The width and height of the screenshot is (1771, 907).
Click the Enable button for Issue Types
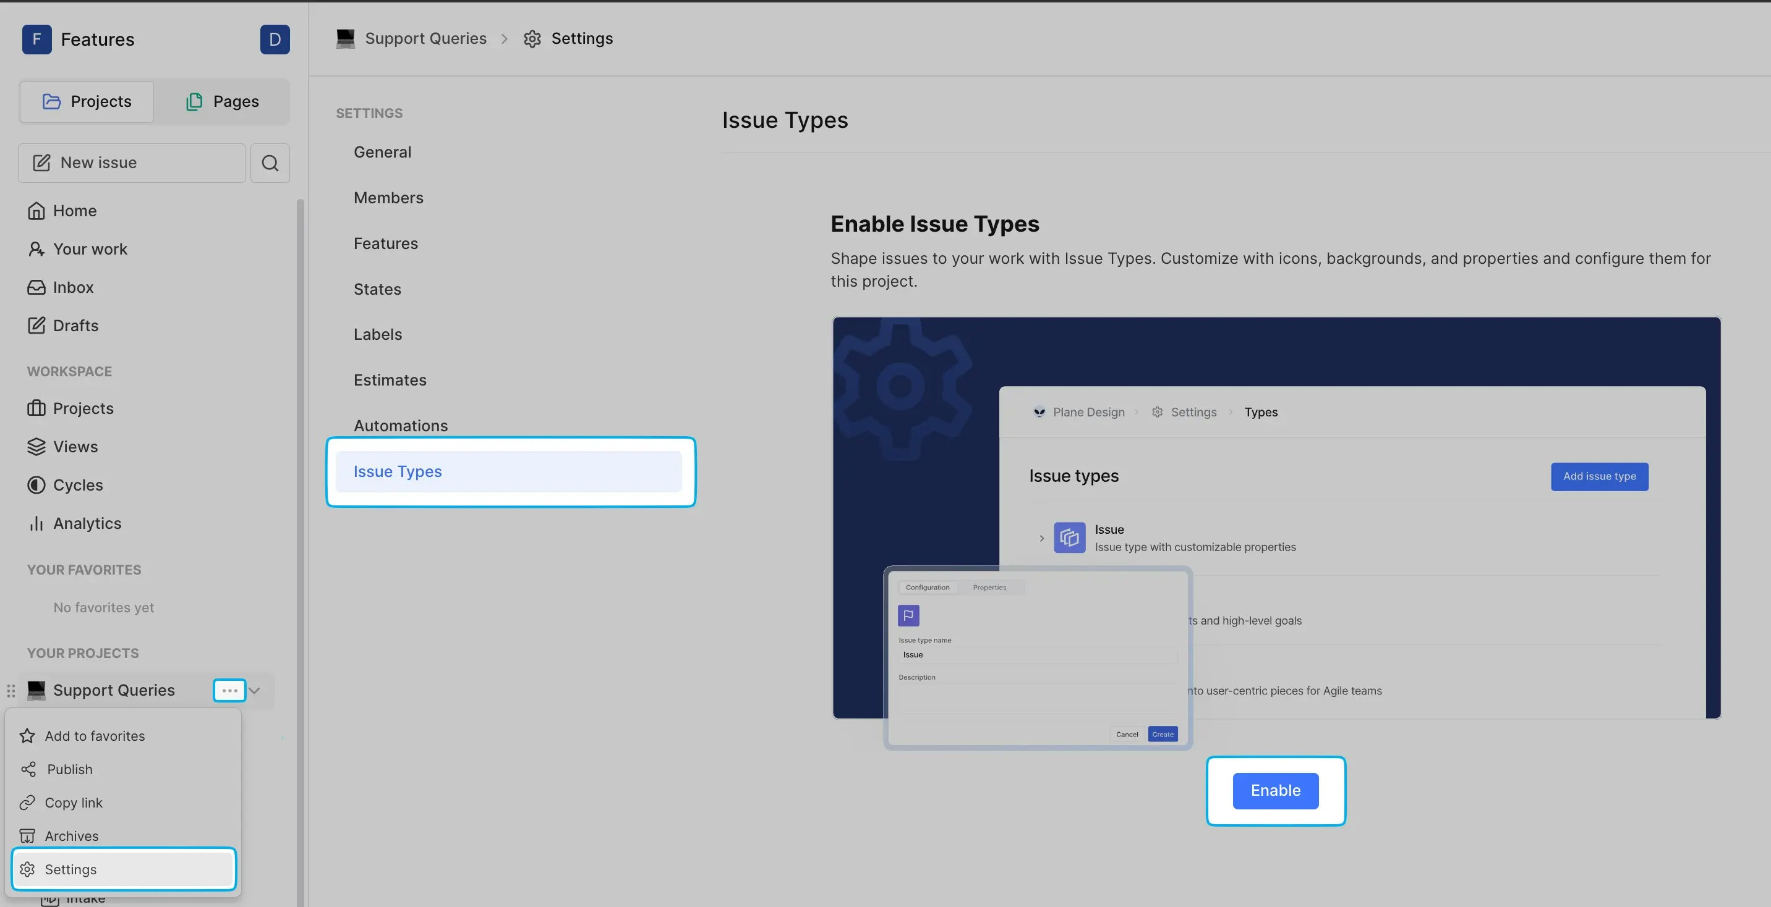tap(1275, 790)
